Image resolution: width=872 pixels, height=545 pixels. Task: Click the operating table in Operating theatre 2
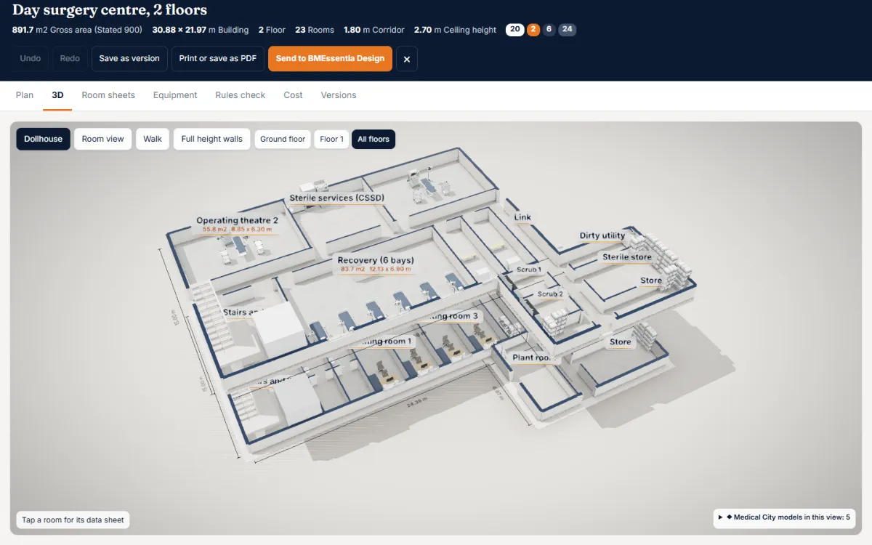coord(241,244)
